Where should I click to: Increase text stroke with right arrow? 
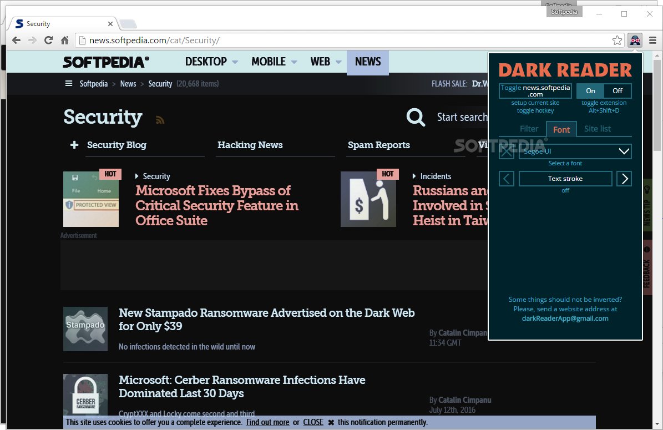(x=624, y=179)
